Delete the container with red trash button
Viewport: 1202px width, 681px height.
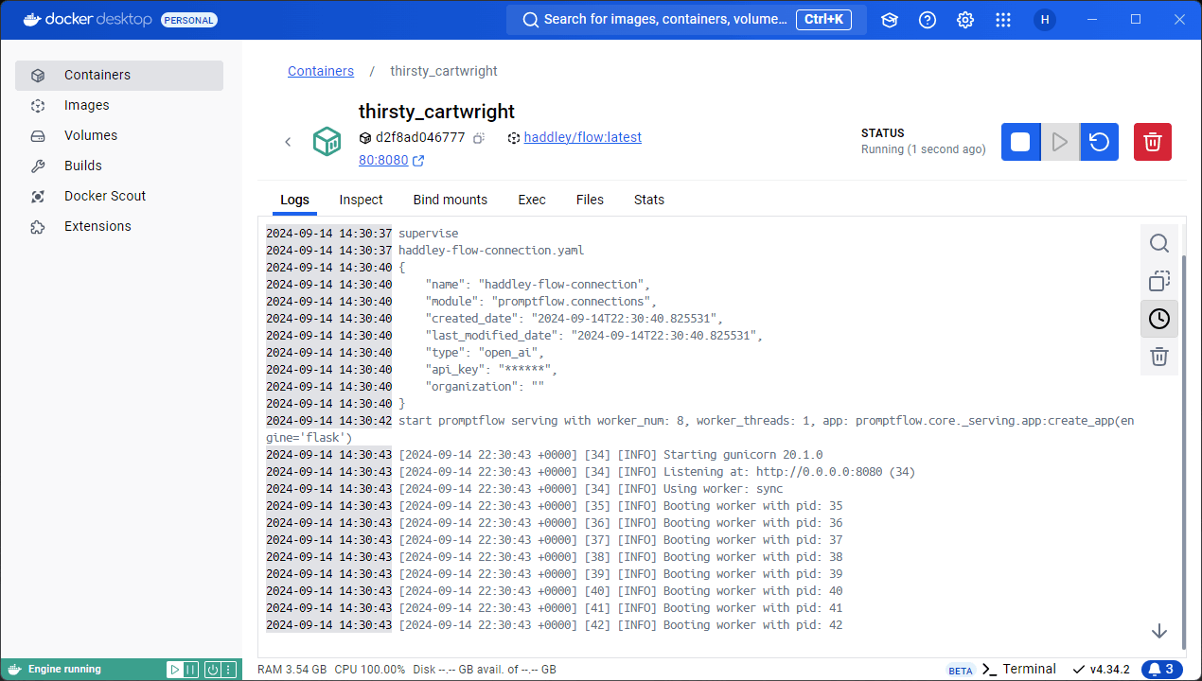[x=1152, y=142]
